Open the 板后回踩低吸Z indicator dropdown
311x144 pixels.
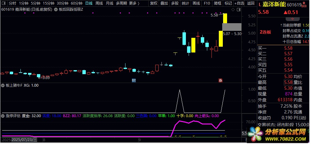56,9
